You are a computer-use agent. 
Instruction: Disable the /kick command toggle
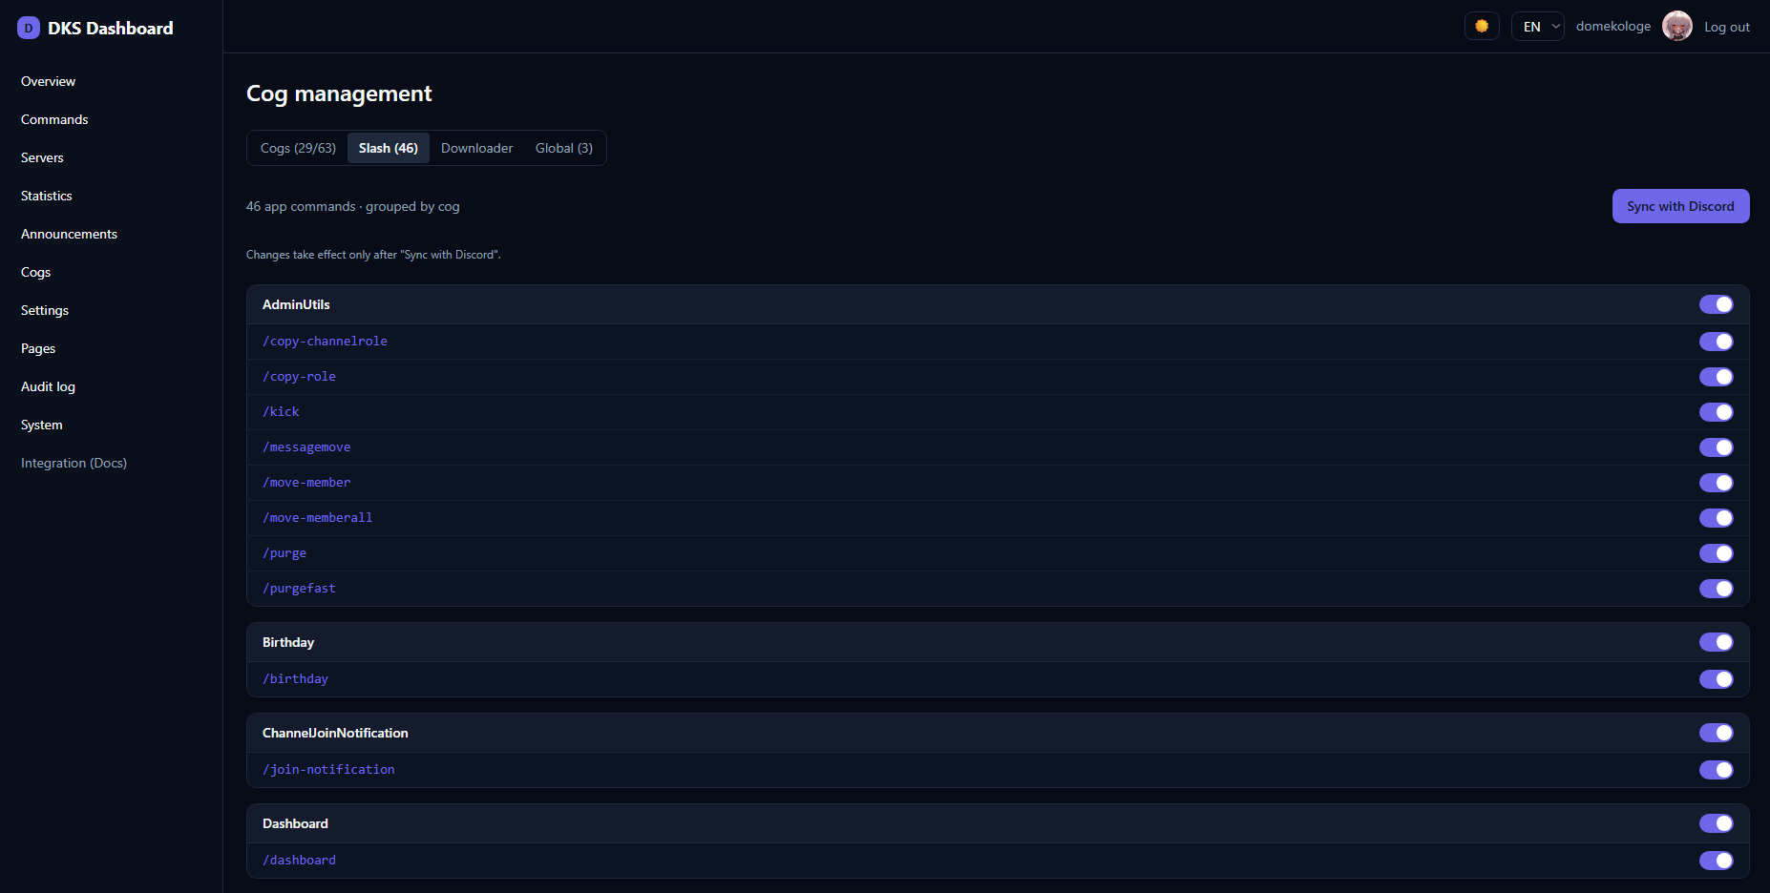click(x=1717, y=412)
